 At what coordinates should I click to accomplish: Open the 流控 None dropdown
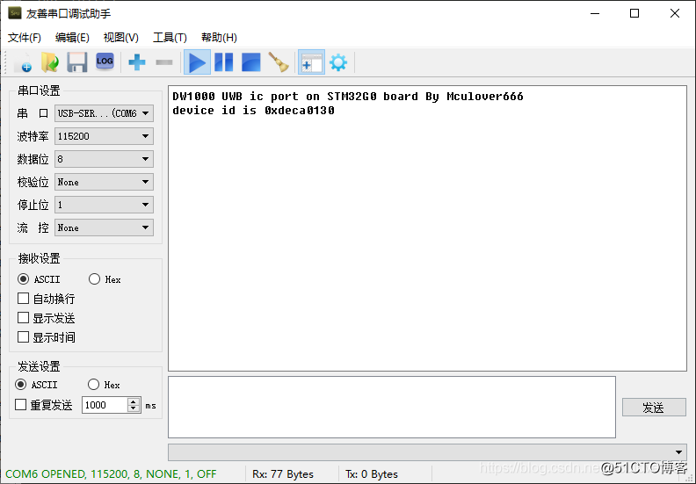[104, 228]
